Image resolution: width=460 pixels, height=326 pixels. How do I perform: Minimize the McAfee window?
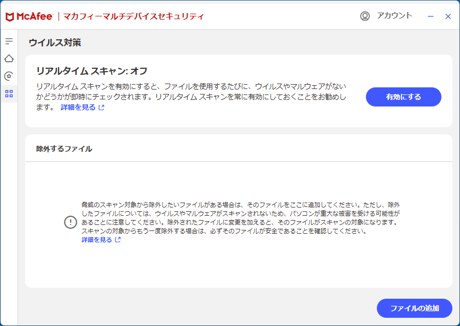pyautogui.click(x=430, y=16)
